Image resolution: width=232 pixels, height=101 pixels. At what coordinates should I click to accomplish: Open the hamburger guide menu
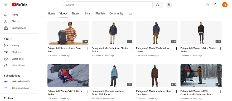pyautogui.click(x=6, y=5)
